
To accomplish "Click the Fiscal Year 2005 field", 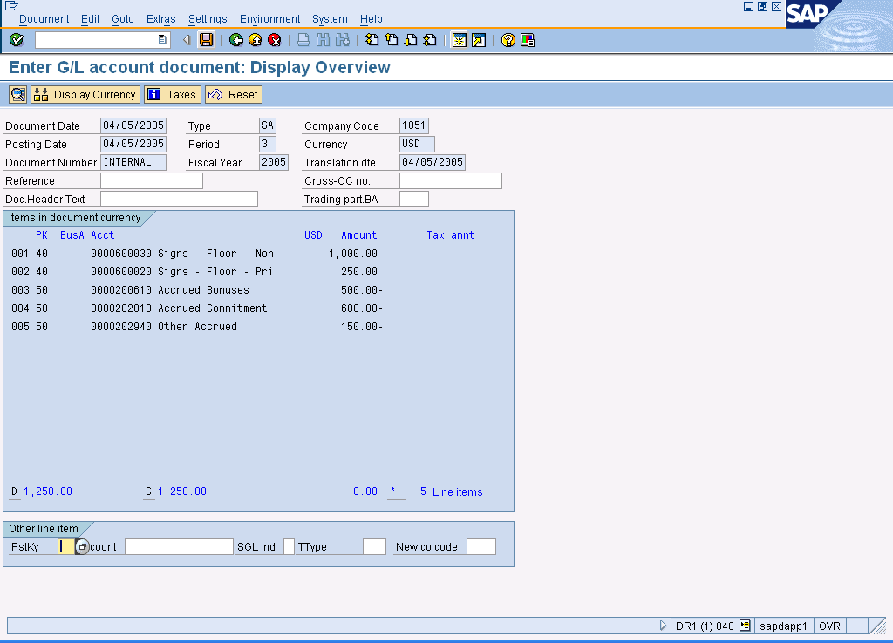I will [x=273, y=162].
